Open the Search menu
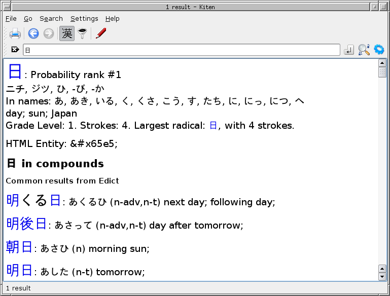The height and width of the screenshot is (296, 390). pyautogui.click(x=51, y=19)
